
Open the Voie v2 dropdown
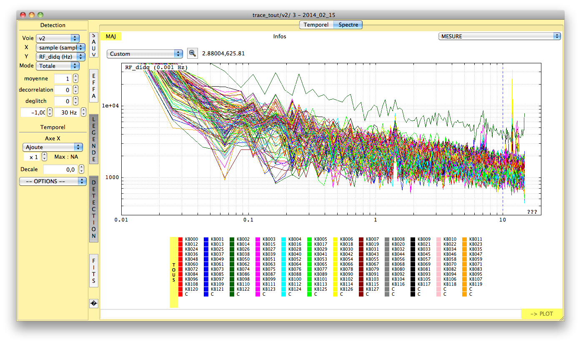click(x=58, y=38)
